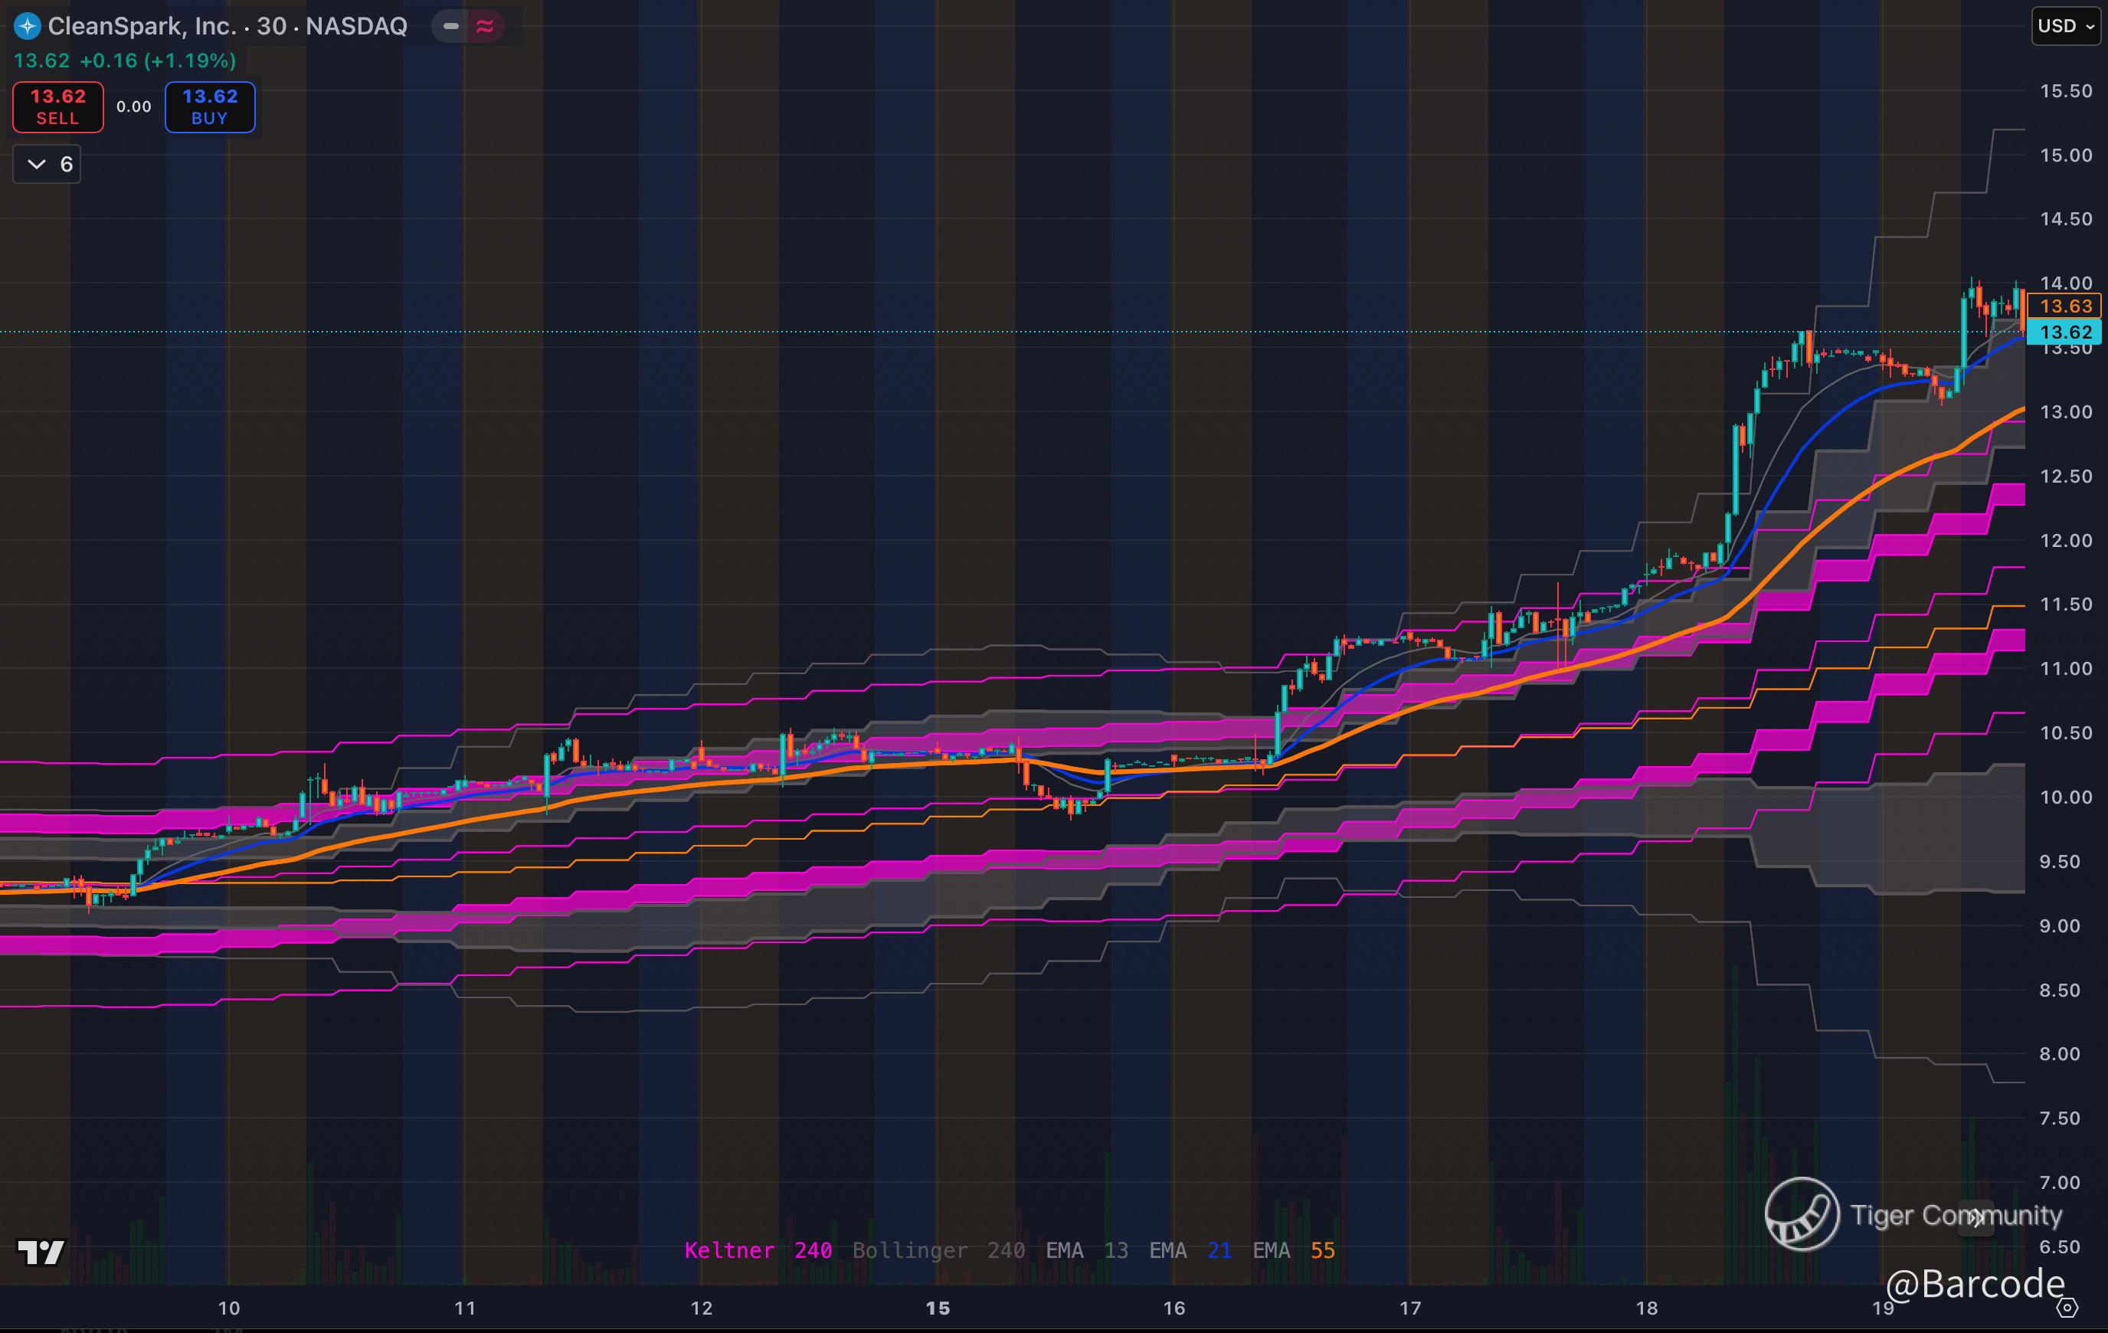
Task: Click the Keltner 240 indicator label
Action: click(x=758, y=1249)
